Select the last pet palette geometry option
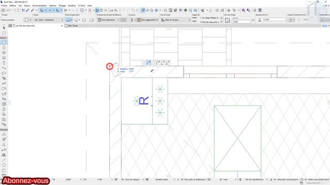The width and height of the screenshot is (330, 185). [x=168, y=62]
